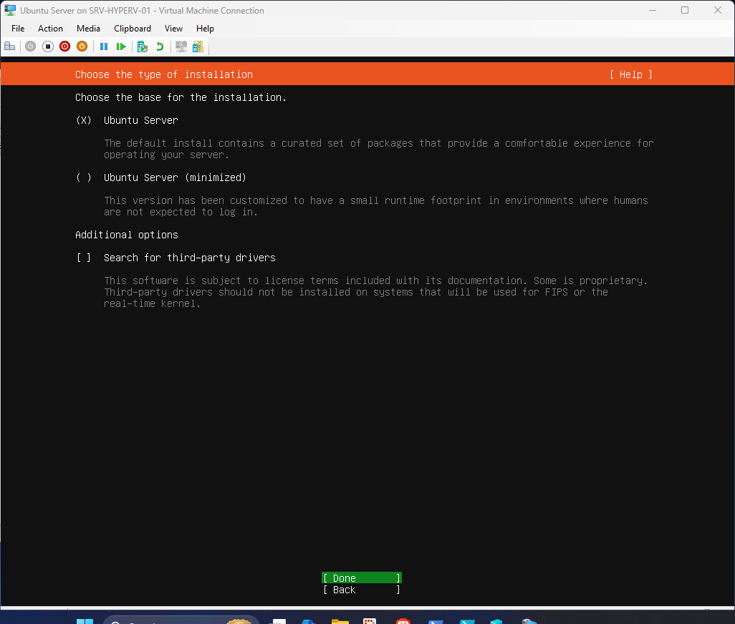Click the Ctrl+Alt+Delete toolbar icon

(9, 46)
